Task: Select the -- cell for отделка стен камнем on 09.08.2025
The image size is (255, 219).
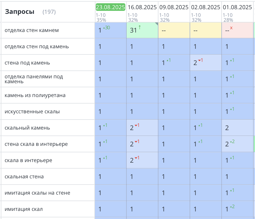Action: (173, 30)
